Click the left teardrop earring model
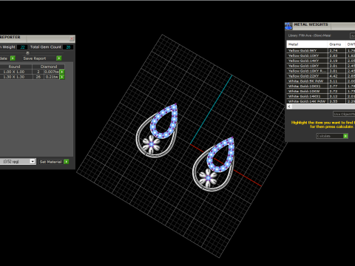The width and height of the screenshot is (355, 266). [157, 131]
